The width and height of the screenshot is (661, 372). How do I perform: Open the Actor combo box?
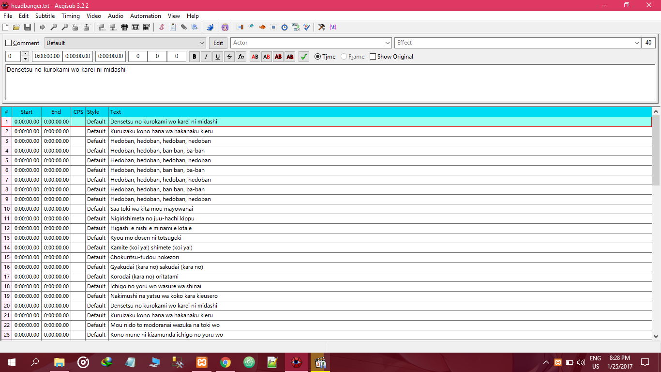311,43
